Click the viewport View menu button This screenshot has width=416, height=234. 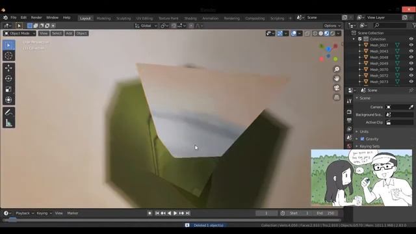click(44, 33)
